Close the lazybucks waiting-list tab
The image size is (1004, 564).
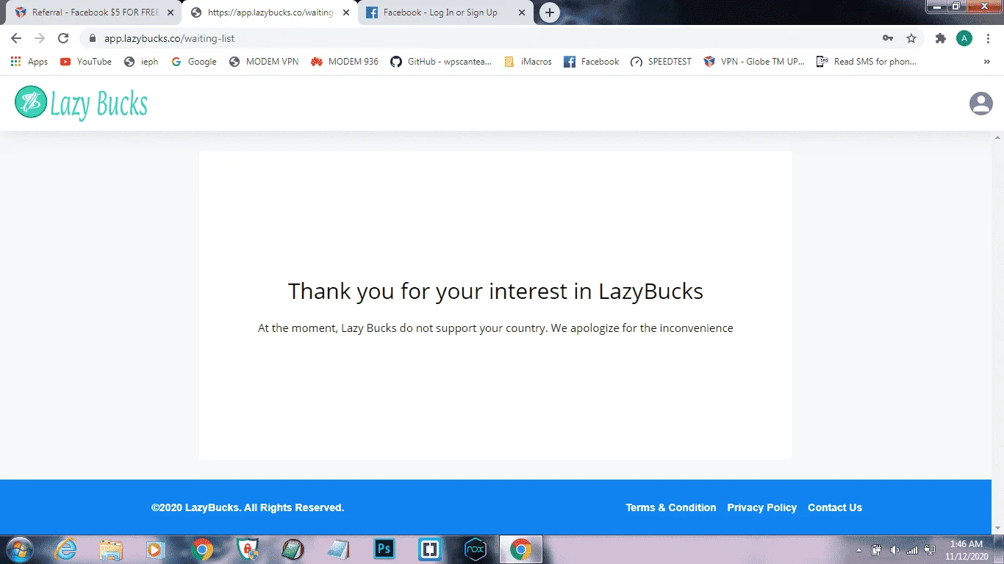[346, 12]
